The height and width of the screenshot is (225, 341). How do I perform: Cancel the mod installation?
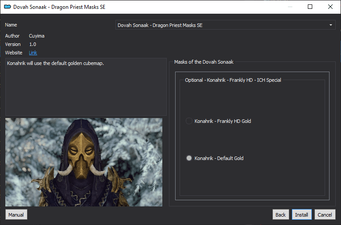(x=325, y=214)
